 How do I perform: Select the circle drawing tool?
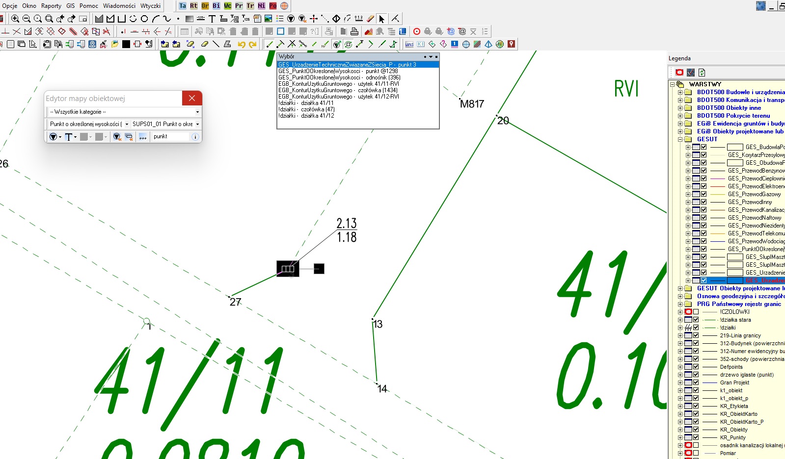coord(144,19)
